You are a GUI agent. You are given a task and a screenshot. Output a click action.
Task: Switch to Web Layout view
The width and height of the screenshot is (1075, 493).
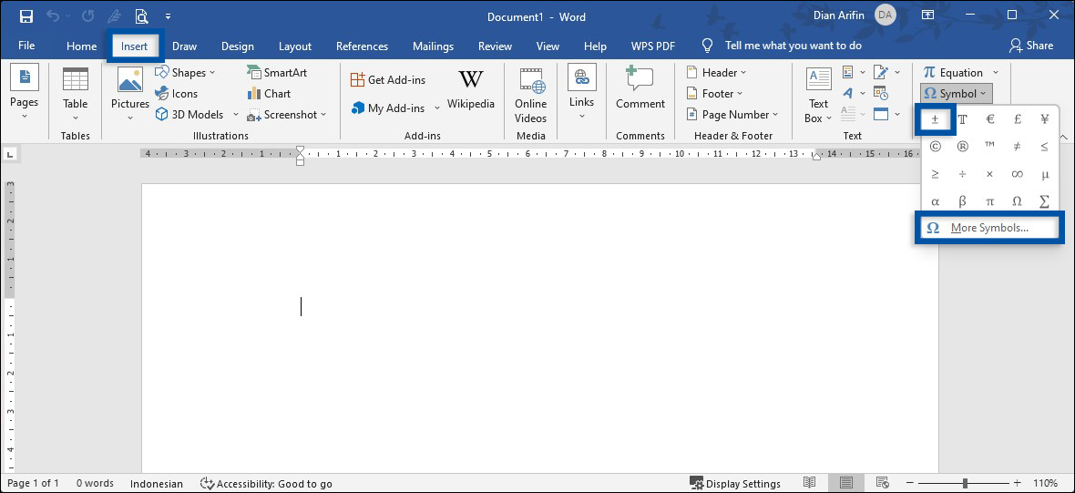883,483
